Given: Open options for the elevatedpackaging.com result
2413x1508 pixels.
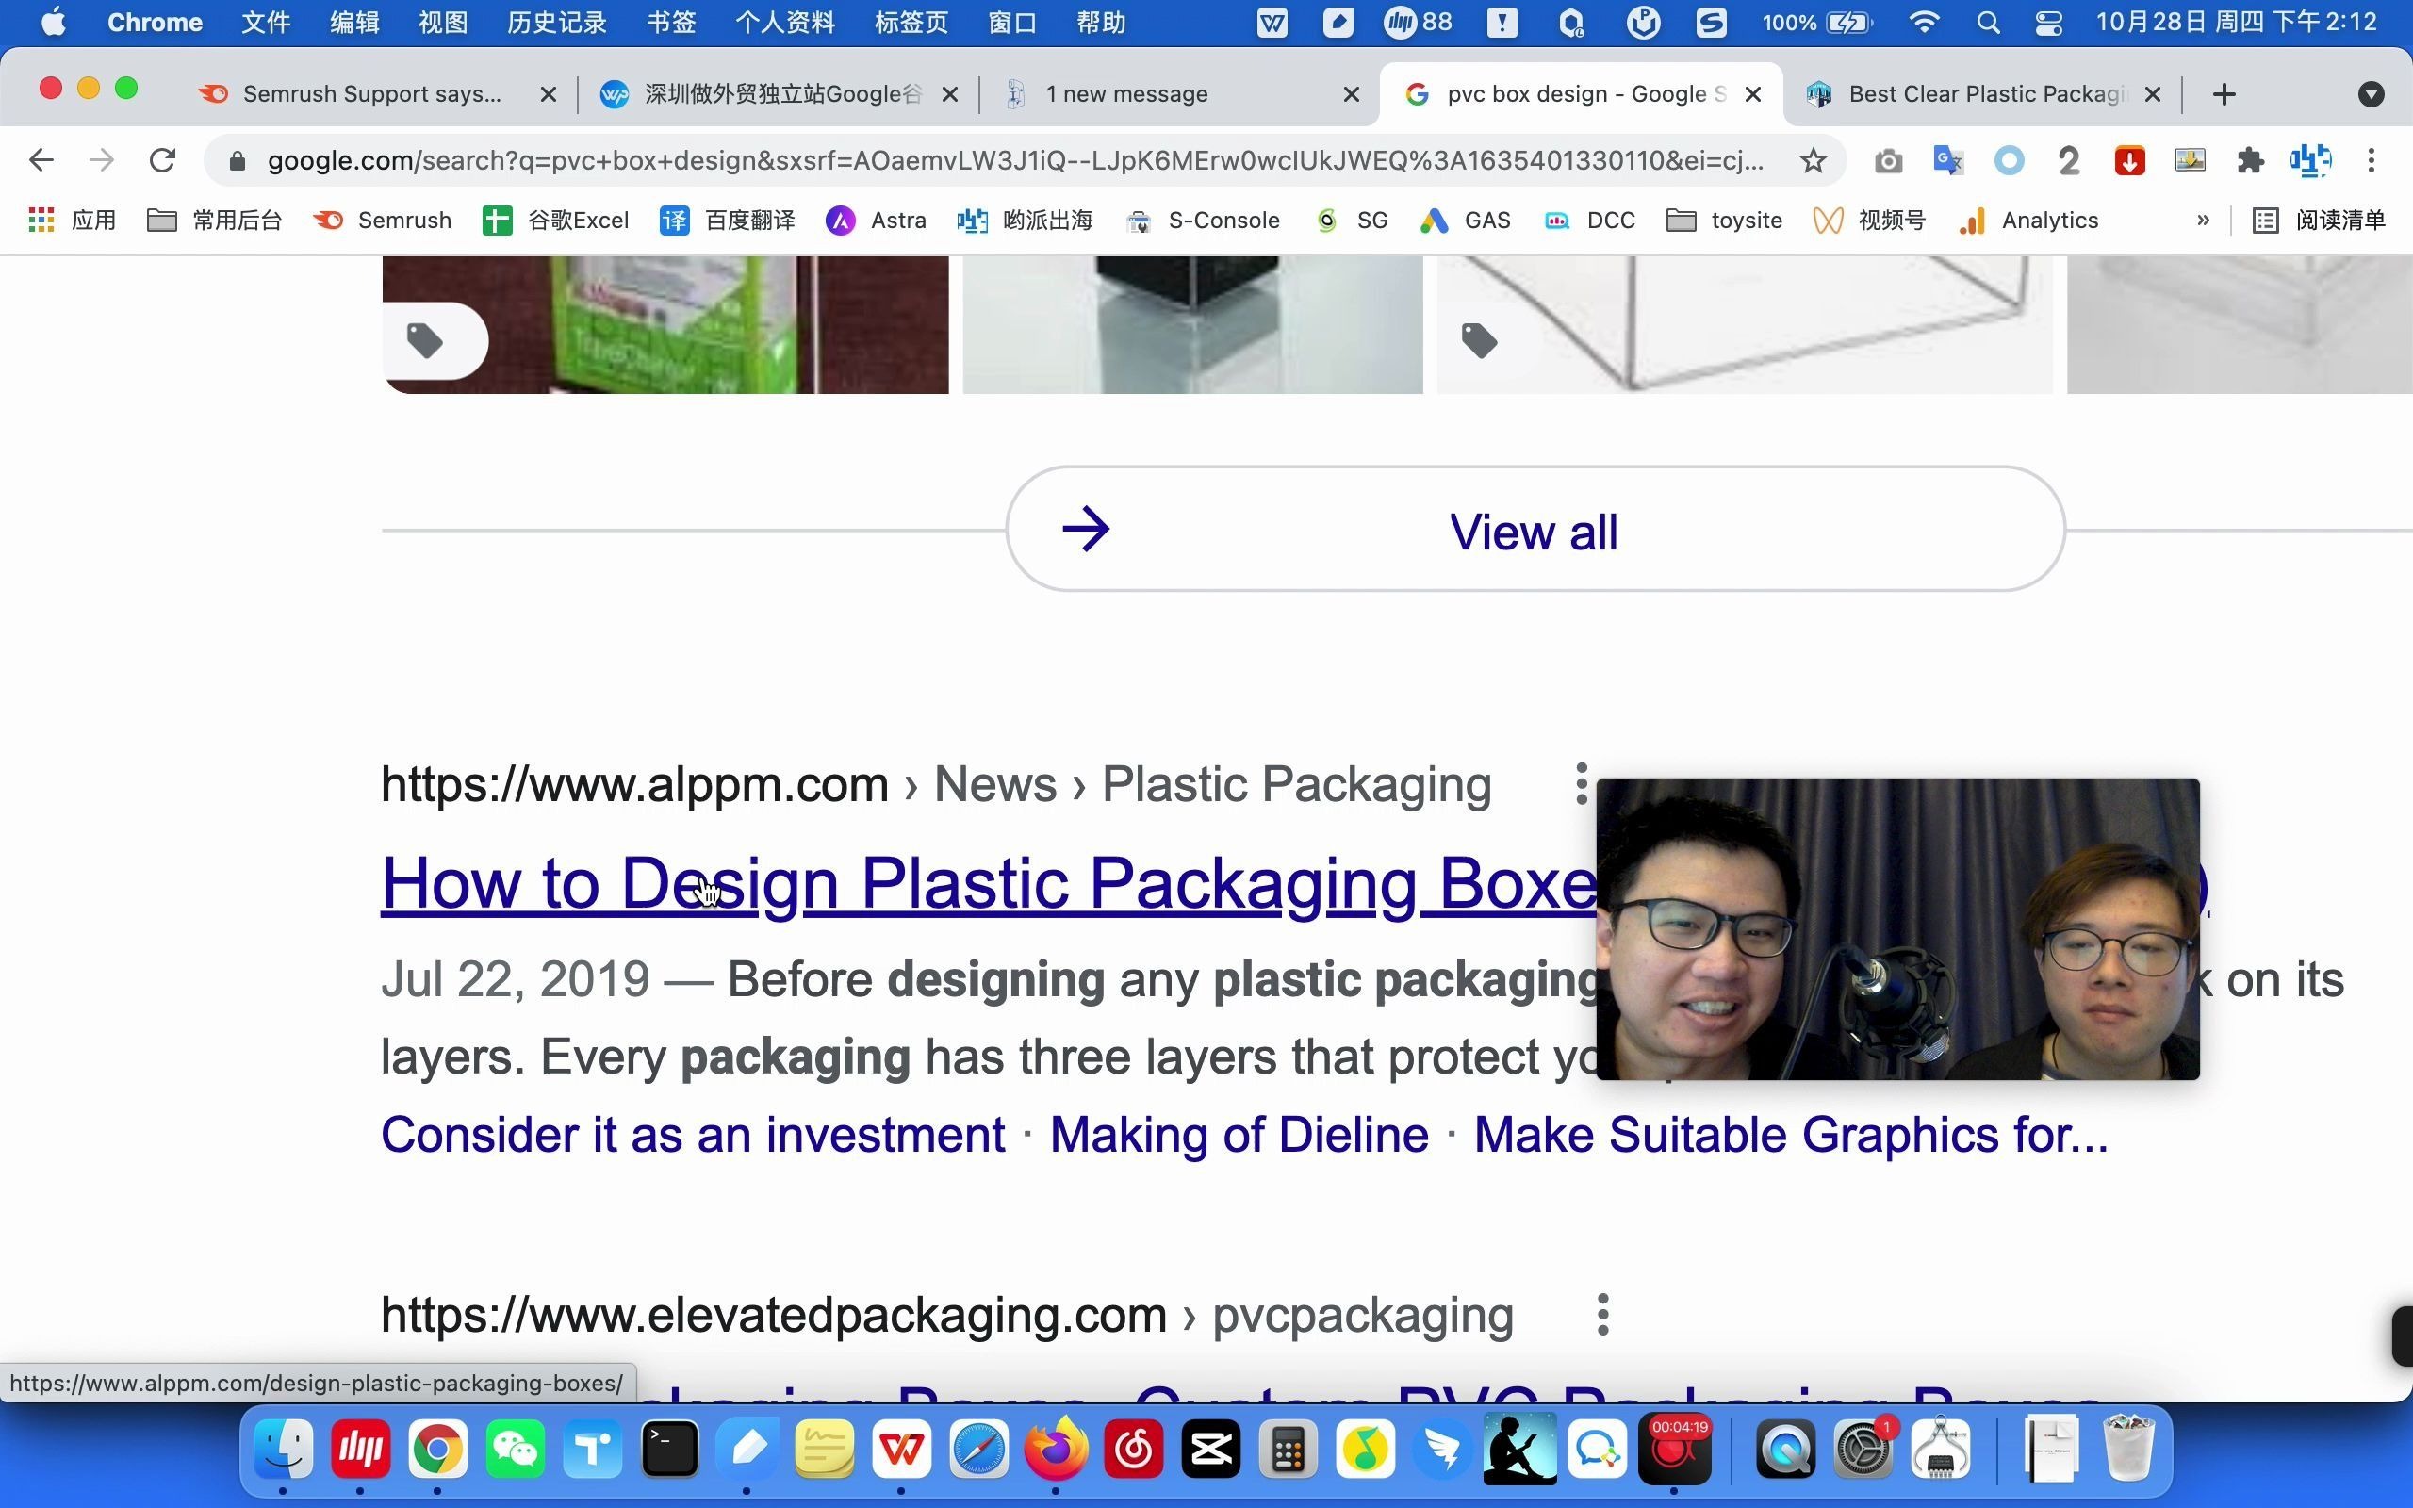Looking at the screenshot, I should (1602, 1315).
